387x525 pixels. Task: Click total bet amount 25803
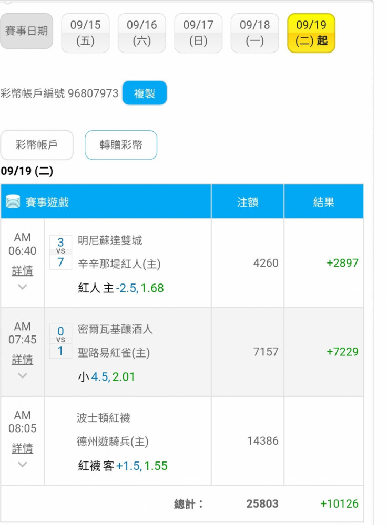tap(262, 503)
